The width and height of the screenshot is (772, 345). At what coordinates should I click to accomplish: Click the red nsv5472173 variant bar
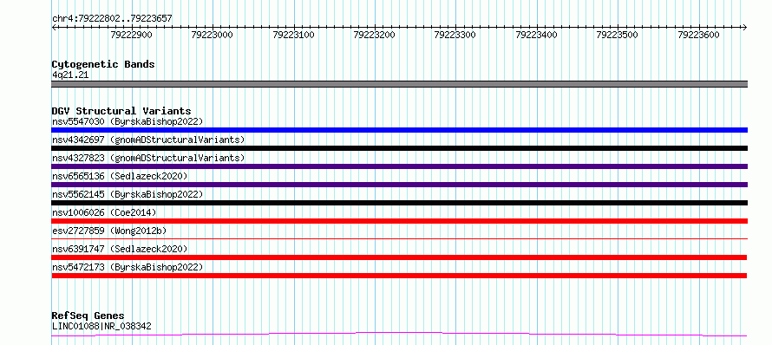coord(399,276)
